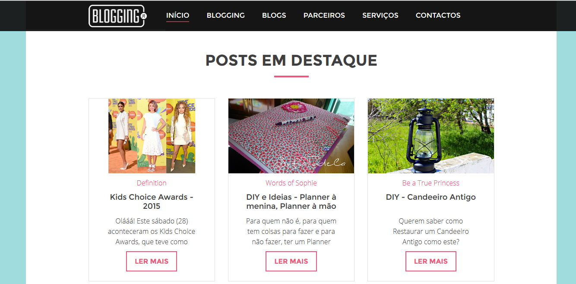Select PARCEIROS in the navigation bar
This screenshot has width=576, height=284.
pos(324,15)
